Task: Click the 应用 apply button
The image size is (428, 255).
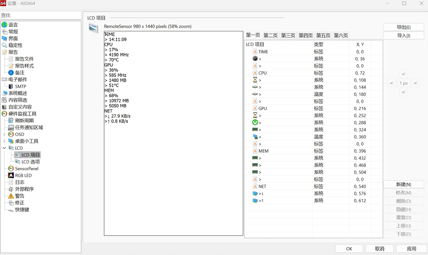Action: pyautogui.click(x=411, y=249)
